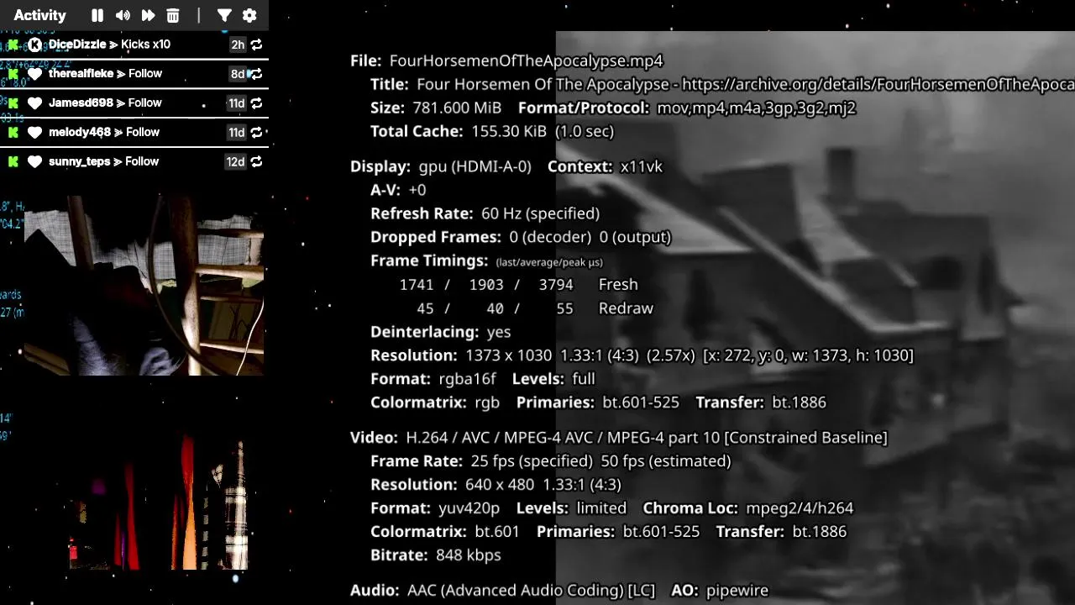
Task: Open Activity settings gear icon
Action: (x=249, y=15)
